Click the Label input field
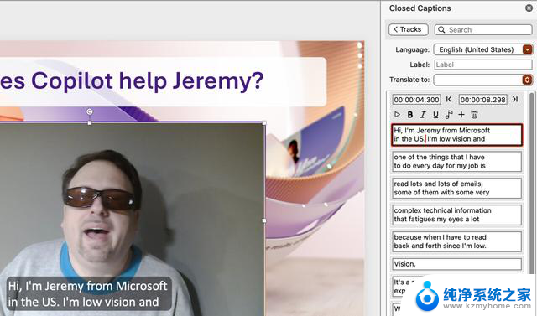 pyautogui.click(x=483, y=65)
